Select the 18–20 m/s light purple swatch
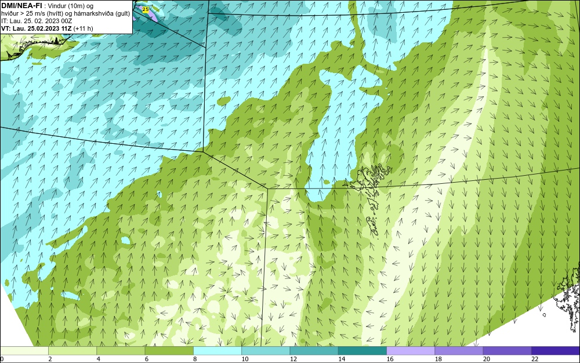580x363 pixels. pyautogui.click(x=459, y=351)
